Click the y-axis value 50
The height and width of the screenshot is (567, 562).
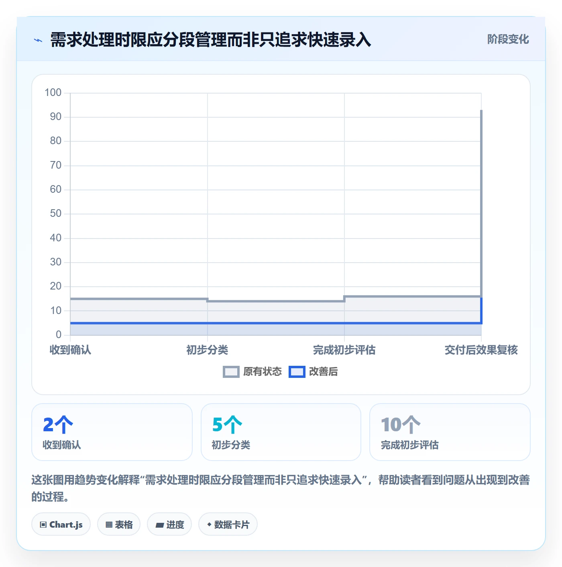56,214
